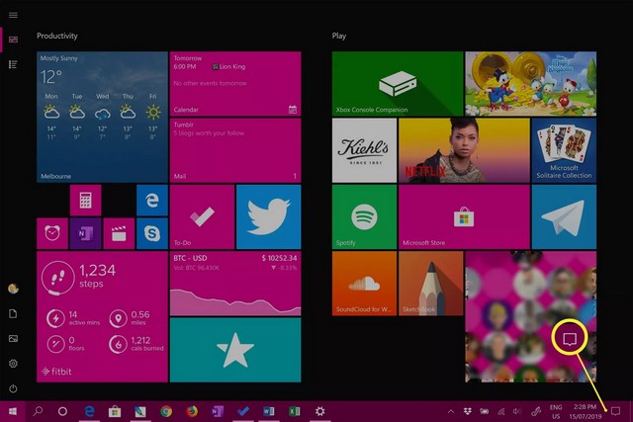This screenshot has width=633, height=422.
Task: Open the Kiehl's tile
Action: point(364,150)
